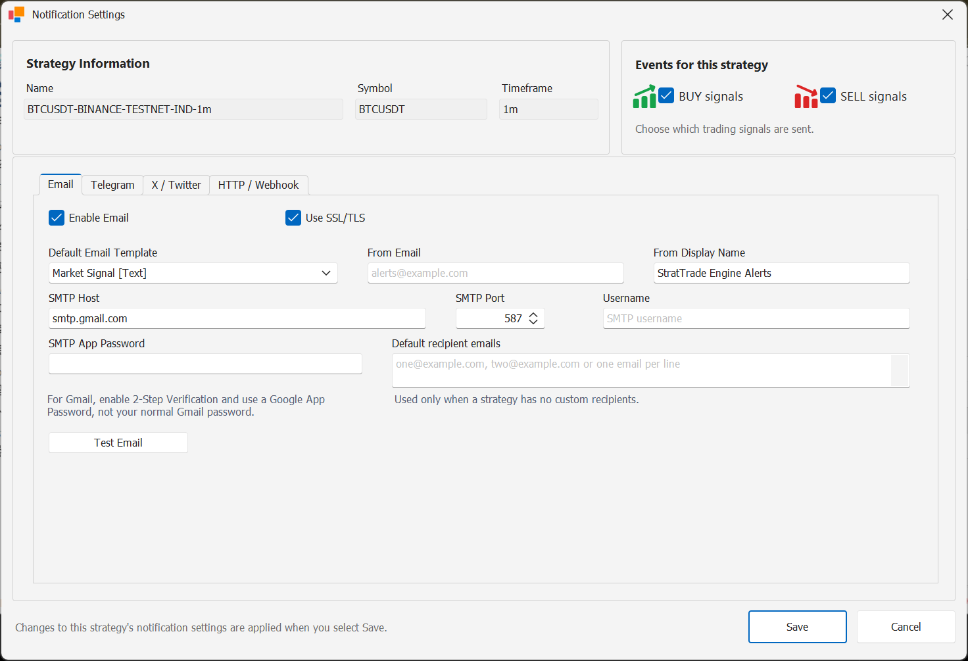Click 'Used only when a strategy has no custom recipients.'
Viewport: 968px width, 661px height.
517,399
